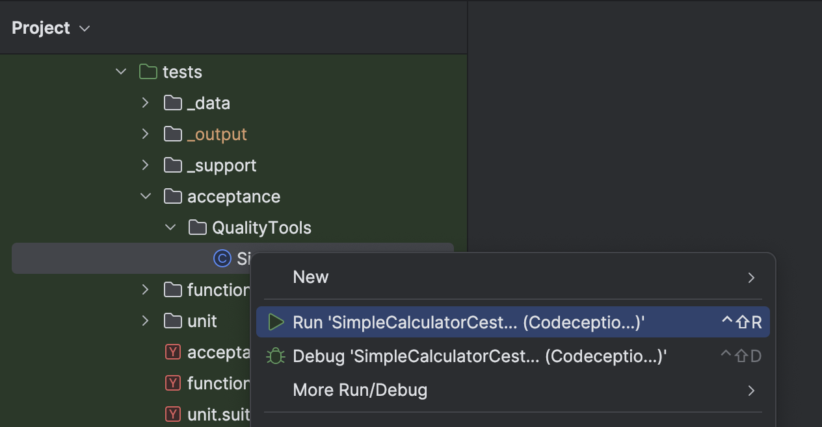Collapse the QualityTools folder chevron

pos(170,228)
